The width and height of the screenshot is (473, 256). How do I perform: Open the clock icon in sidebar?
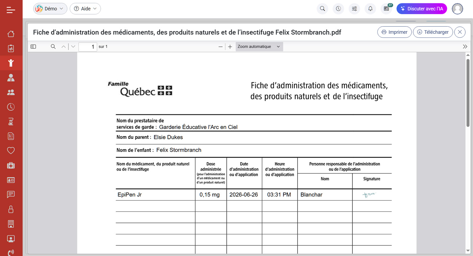point(11,107)
